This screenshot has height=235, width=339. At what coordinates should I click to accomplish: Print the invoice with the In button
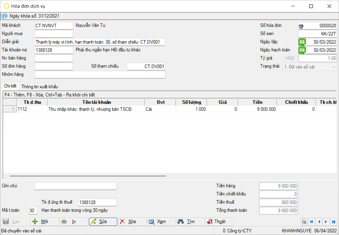(73, 222)
